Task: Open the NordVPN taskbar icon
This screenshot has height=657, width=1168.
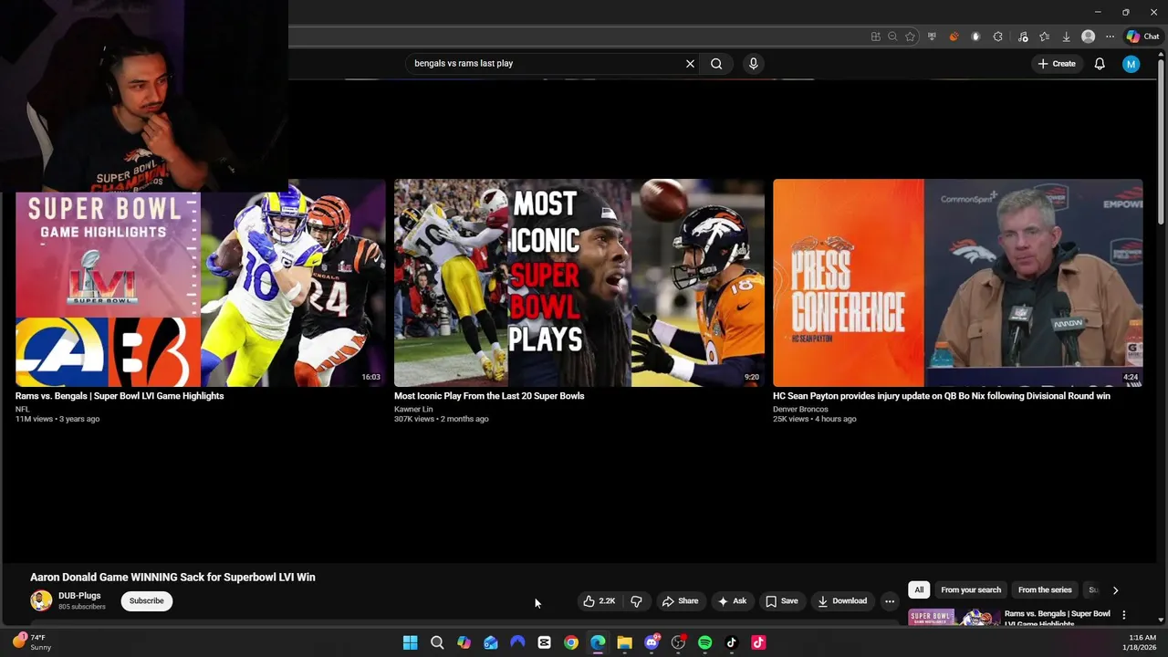Action: (x=517, y=642)
